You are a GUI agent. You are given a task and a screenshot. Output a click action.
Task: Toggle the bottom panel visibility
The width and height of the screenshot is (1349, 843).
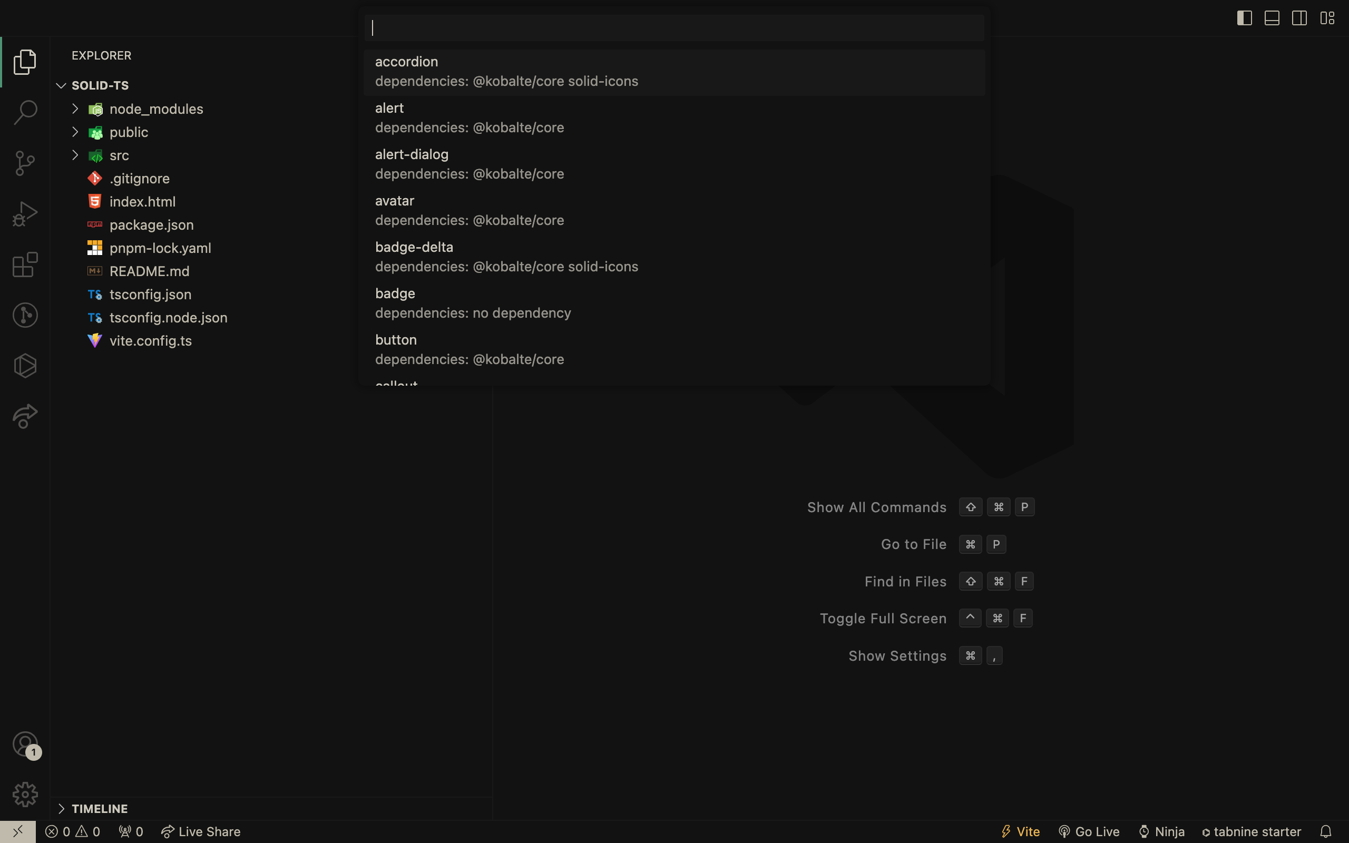1272,18
